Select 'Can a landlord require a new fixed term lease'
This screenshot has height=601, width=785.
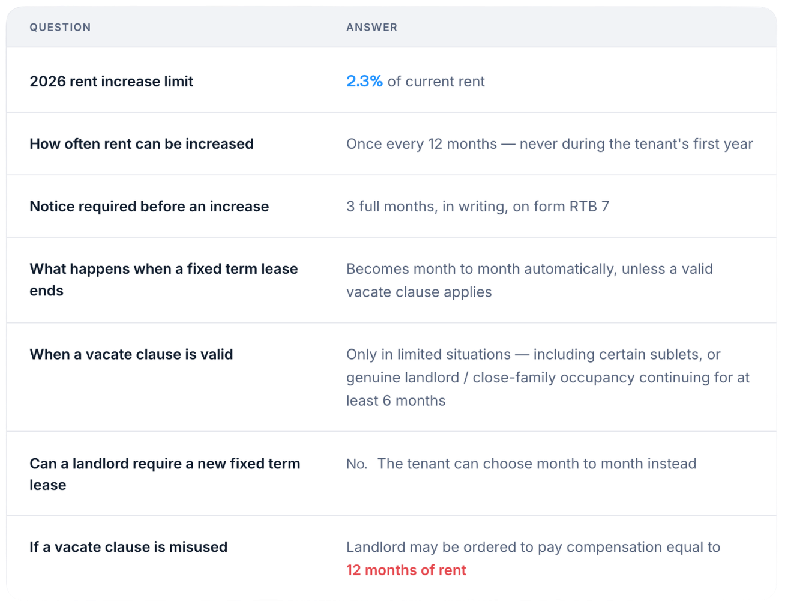coord(164,474)
